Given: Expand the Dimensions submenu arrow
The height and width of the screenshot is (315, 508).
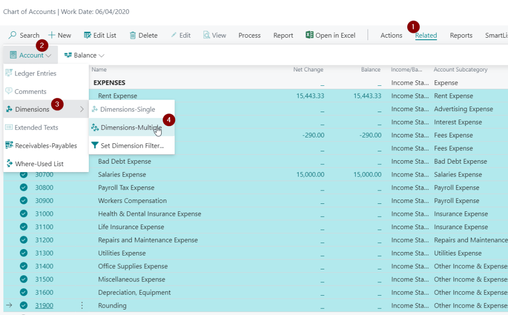Looking at the screenshot, I should coord(82,109).
